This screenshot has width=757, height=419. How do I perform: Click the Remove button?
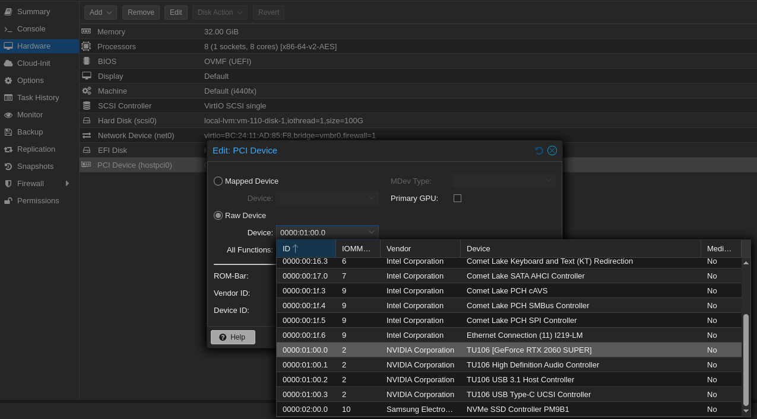pyautogui.click(x=141, y=12)
